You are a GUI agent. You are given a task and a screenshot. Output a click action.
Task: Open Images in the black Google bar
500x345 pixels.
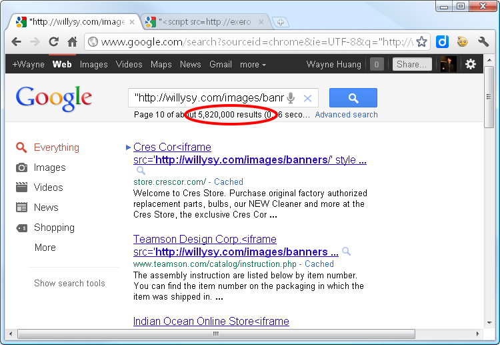(94, 65)
